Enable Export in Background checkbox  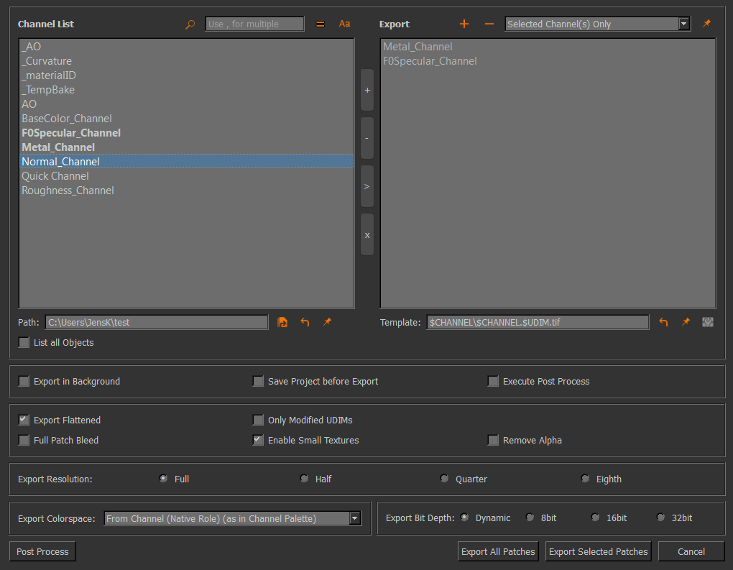pos(24,382)
